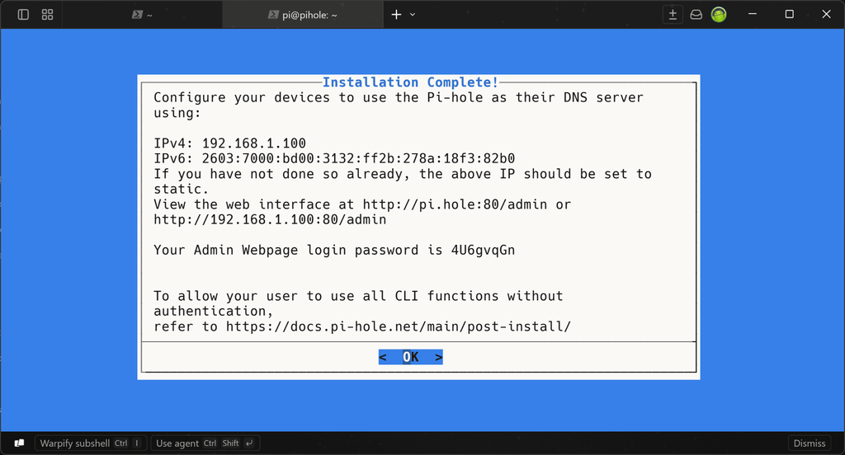Open the inbox tray icon
This screenshot has width=845, height=455.
click(696, 15)
